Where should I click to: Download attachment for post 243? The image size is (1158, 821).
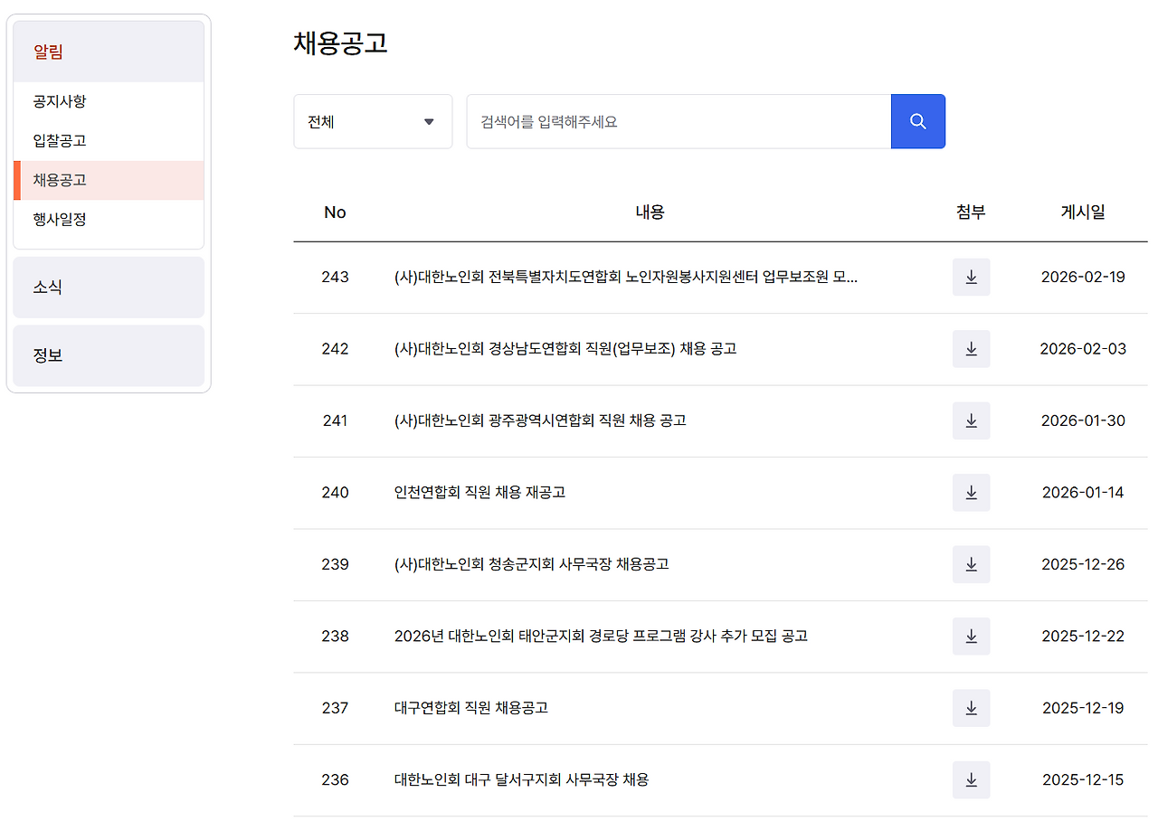click(x=971, y=277)
